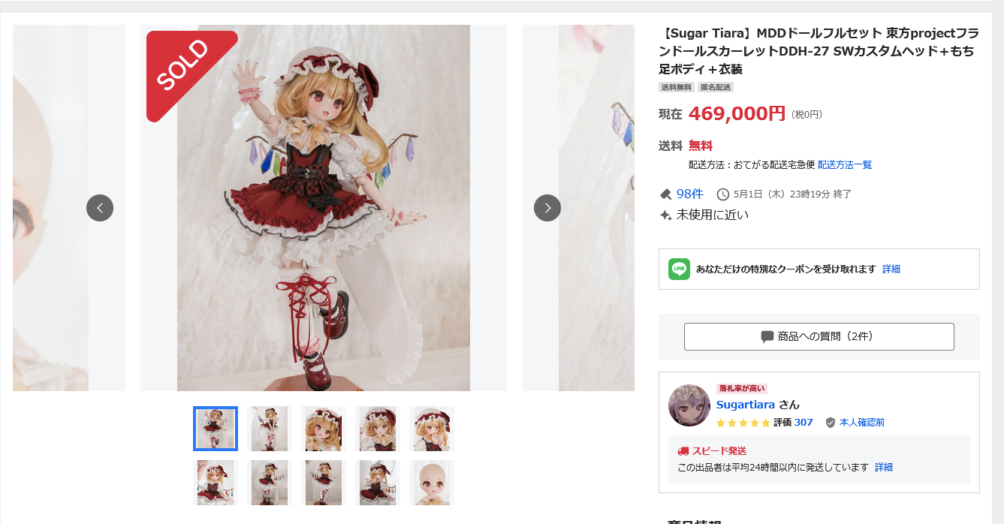Open the coupon 詳細 link
The height and width of the screenshot is (524, 1004).
[x=891, y=269]
